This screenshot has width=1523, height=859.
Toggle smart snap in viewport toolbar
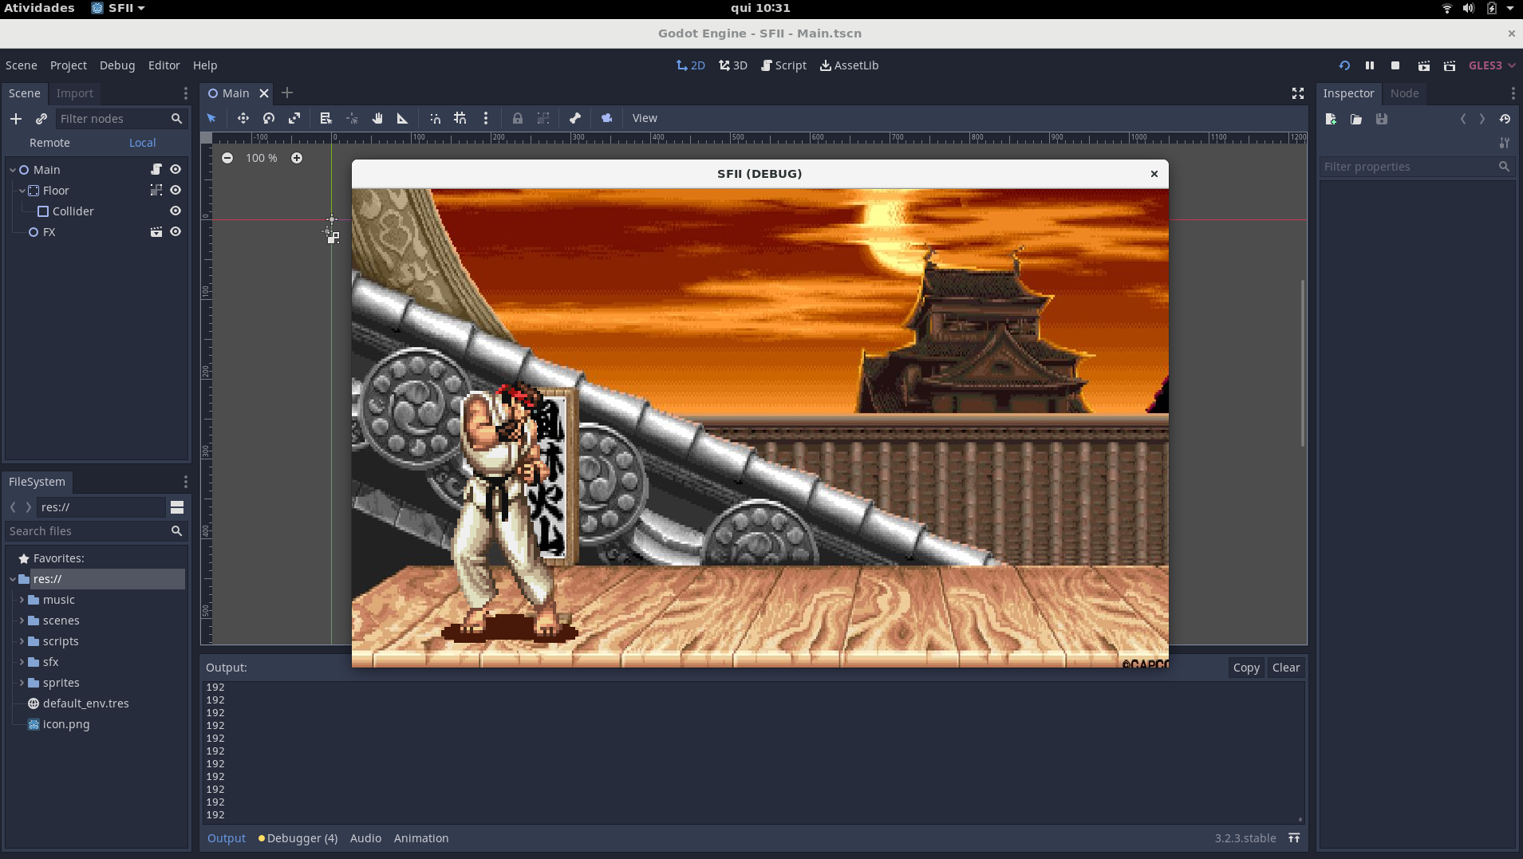[x=435, y=118]
